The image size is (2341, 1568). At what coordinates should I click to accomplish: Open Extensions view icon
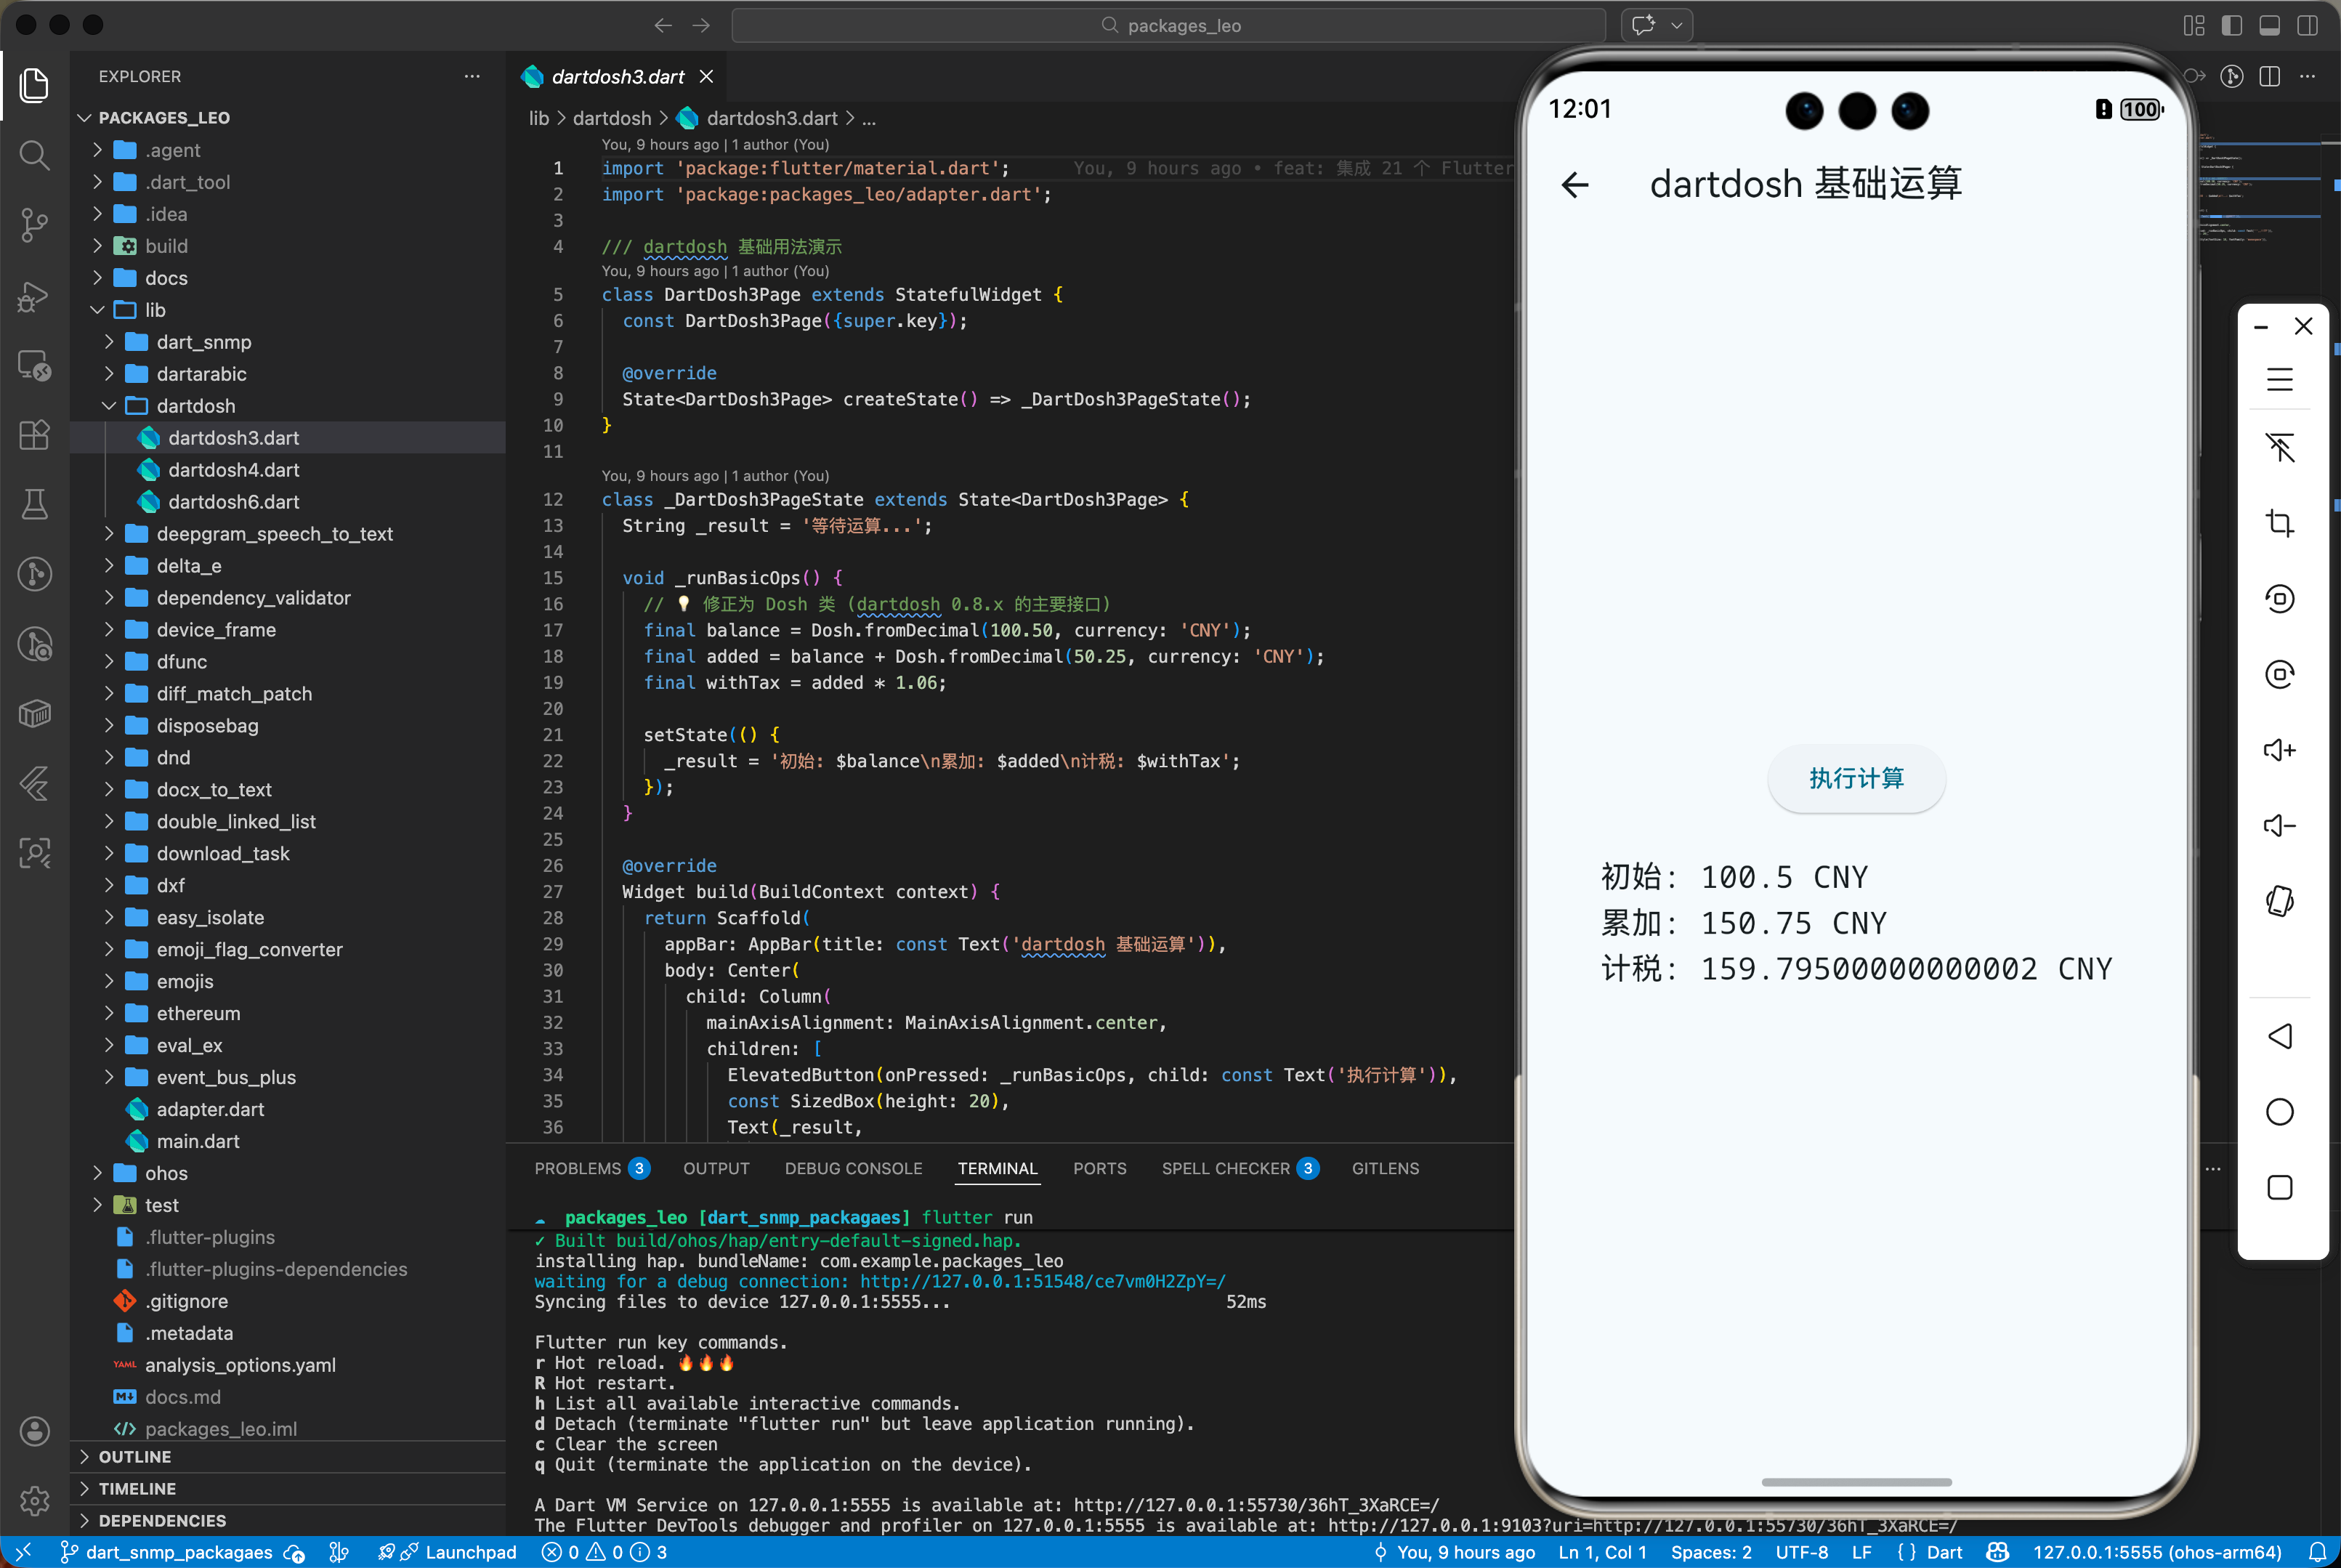pos(34,435)
